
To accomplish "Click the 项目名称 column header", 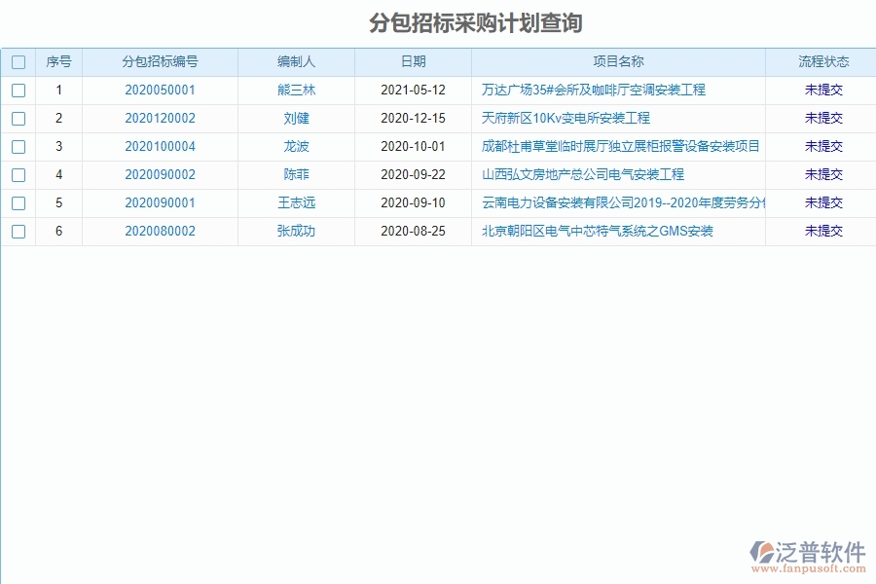I will pos(621,60).
